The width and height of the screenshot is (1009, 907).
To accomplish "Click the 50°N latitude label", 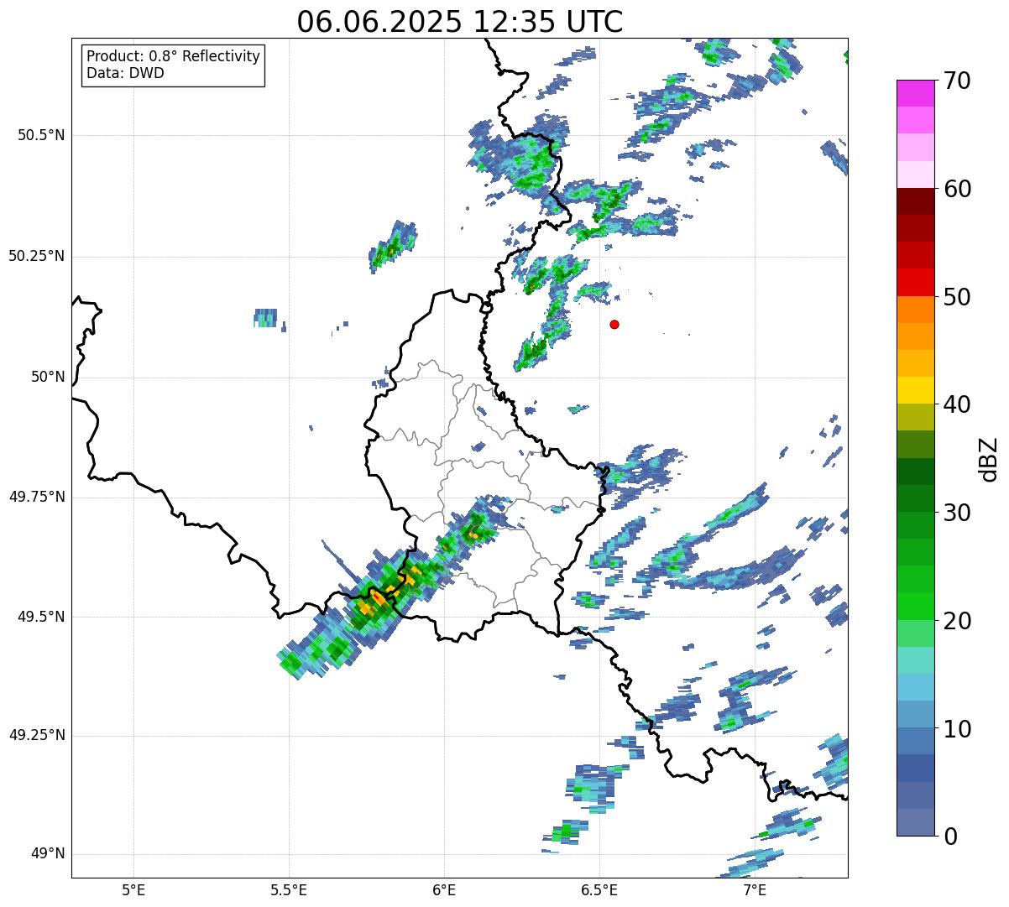I will [x=48, y=377].
